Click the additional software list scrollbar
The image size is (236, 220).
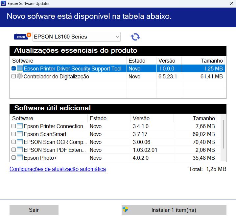tap(223, 135)
